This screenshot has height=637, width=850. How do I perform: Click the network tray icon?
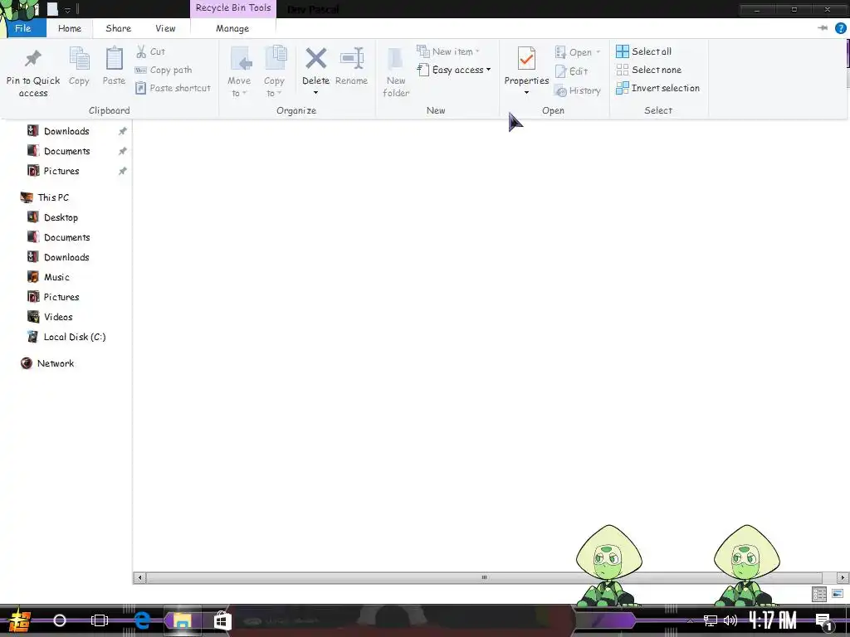(x=711, y=620)
